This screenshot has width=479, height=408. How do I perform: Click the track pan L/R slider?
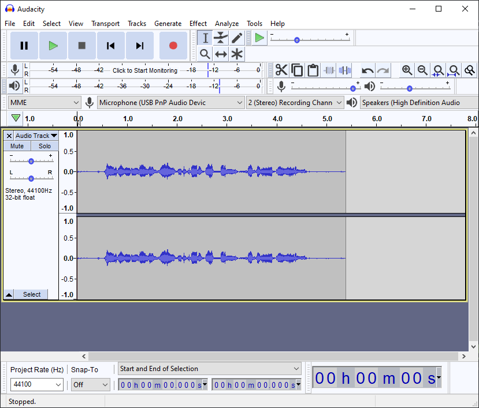[x=31, y=178]
